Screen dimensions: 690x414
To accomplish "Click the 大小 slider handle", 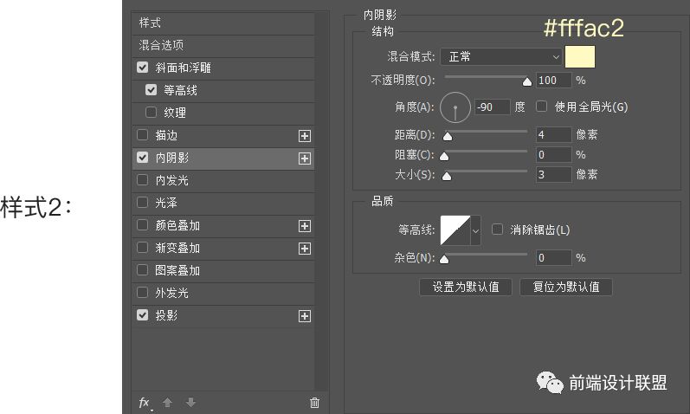I will pyautogui.click(x=447, y=176).
